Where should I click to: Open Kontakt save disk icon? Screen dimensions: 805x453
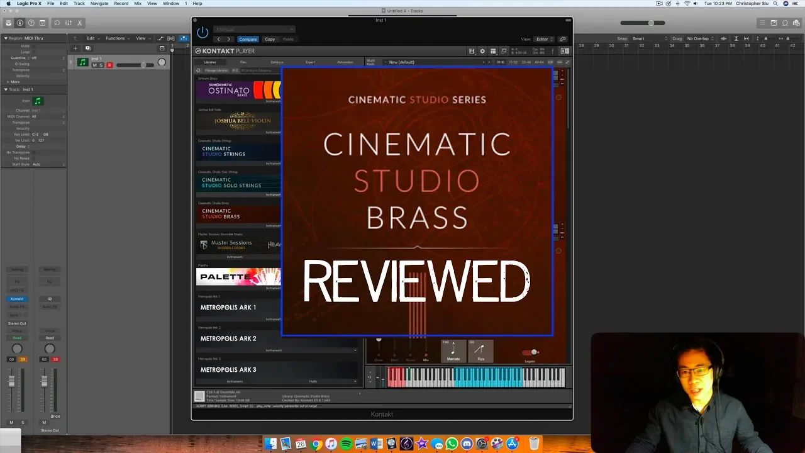(x=472, y=51)
